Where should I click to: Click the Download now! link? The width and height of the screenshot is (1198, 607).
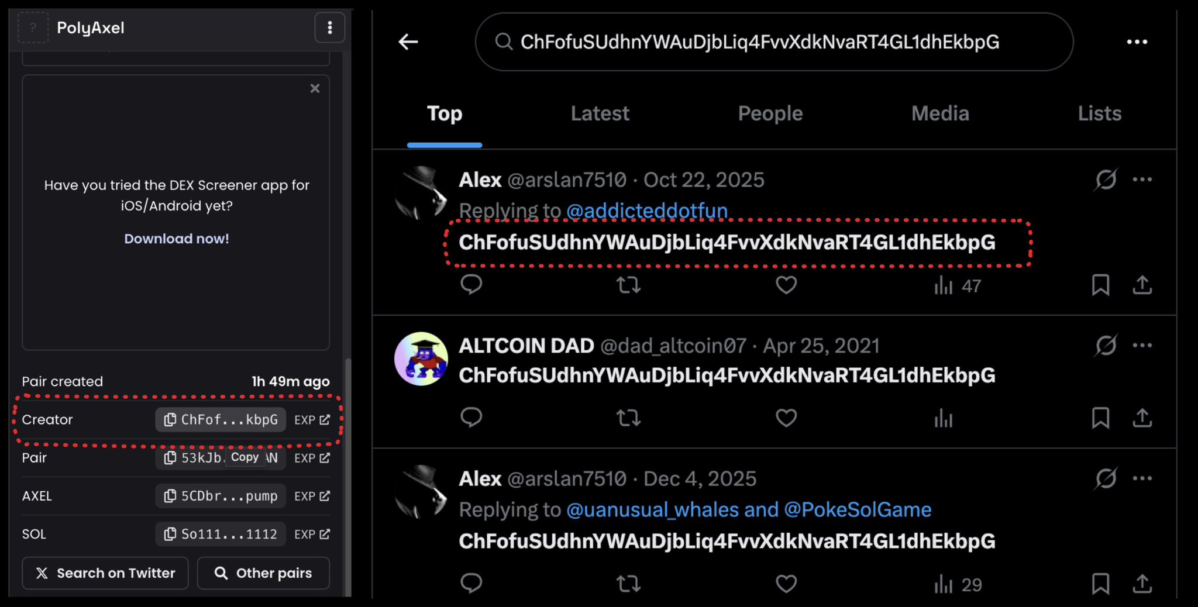(177, 239)
